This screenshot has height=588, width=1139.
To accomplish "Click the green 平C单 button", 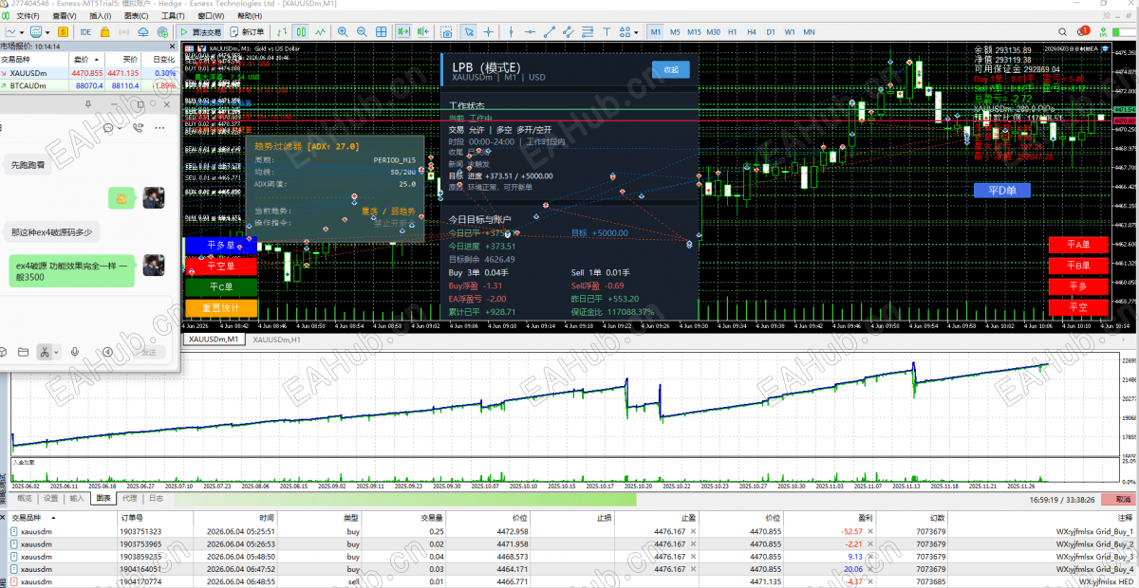I will point(220,286).
